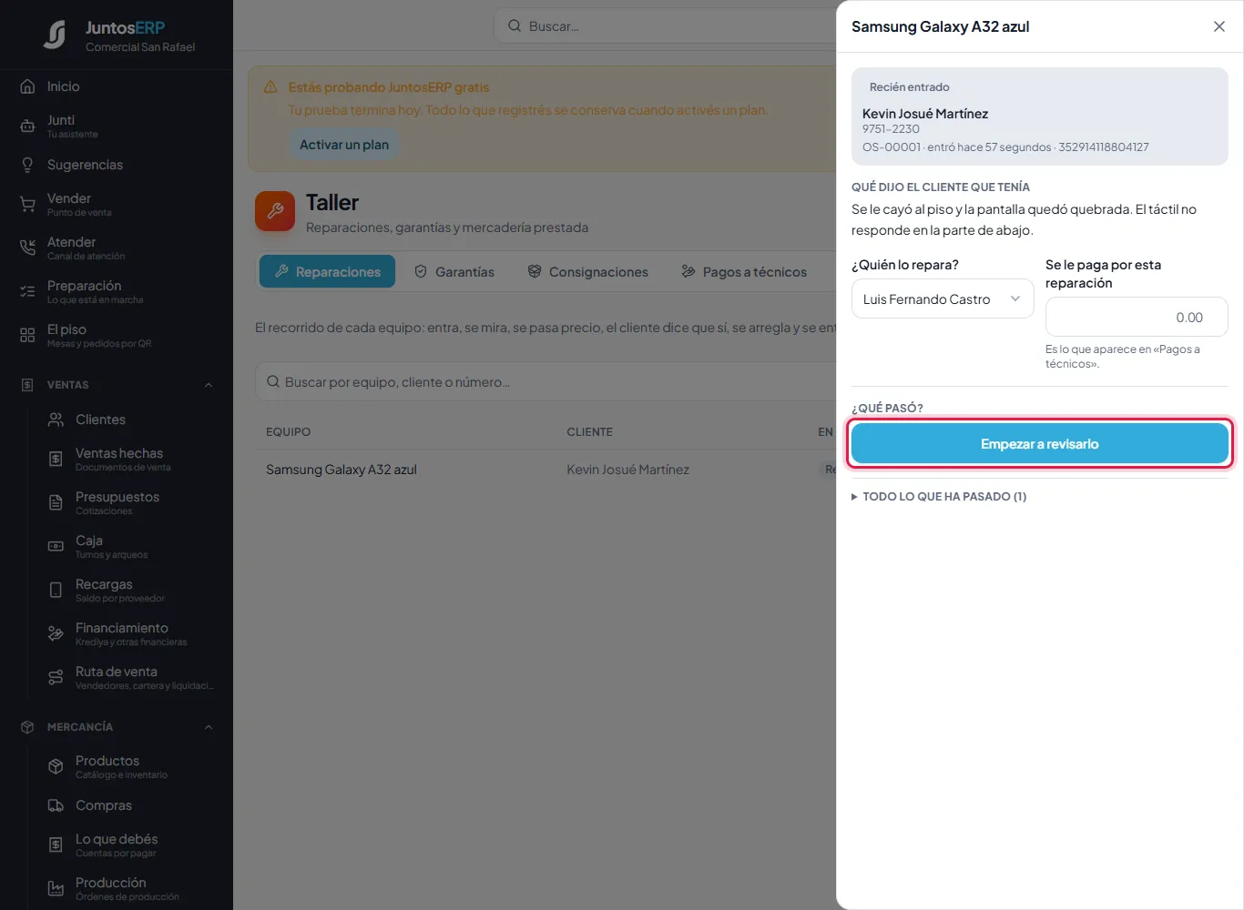The image size is (1244, 910).
Task: Open the Junti assistant icon
Action: 27,126
